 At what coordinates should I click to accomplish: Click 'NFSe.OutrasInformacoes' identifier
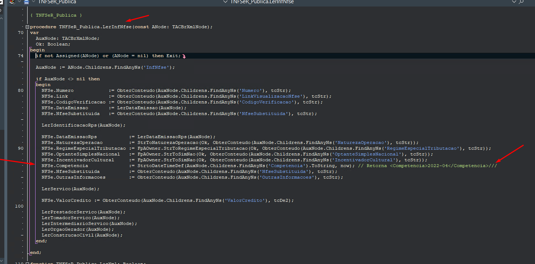73,177
